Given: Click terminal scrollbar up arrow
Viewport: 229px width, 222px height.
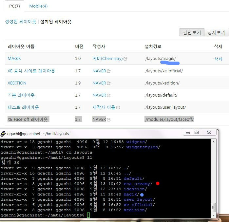Looking at the screenshot, I should tap(214, 142).
